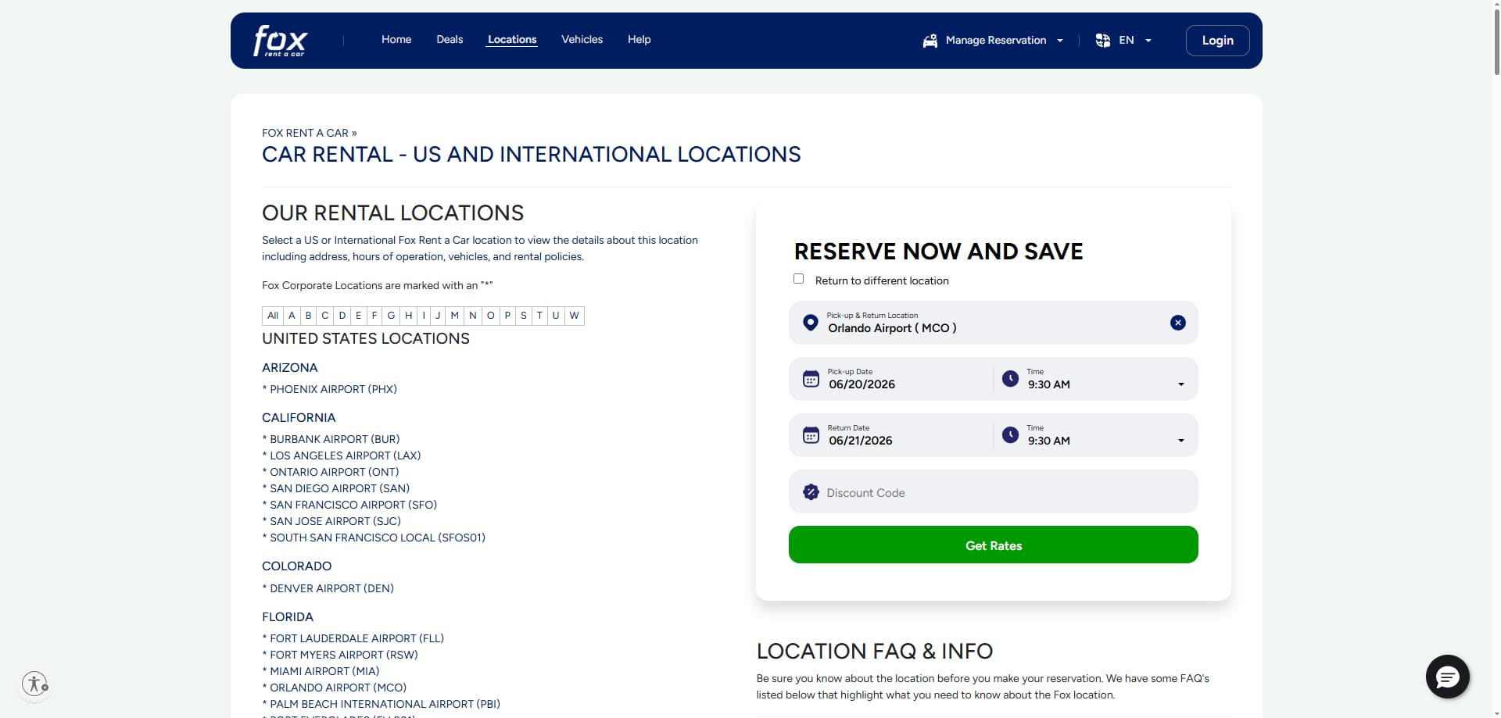Open Fort Myers Airport (RSW) location
Image resolution: width=1501 pixels, height=718 pixels.
344,655
